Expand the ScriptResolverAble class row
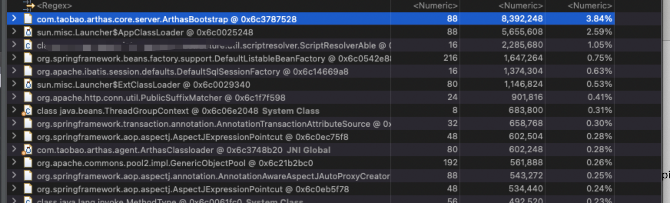670x203 pixels. click(14, 45)
